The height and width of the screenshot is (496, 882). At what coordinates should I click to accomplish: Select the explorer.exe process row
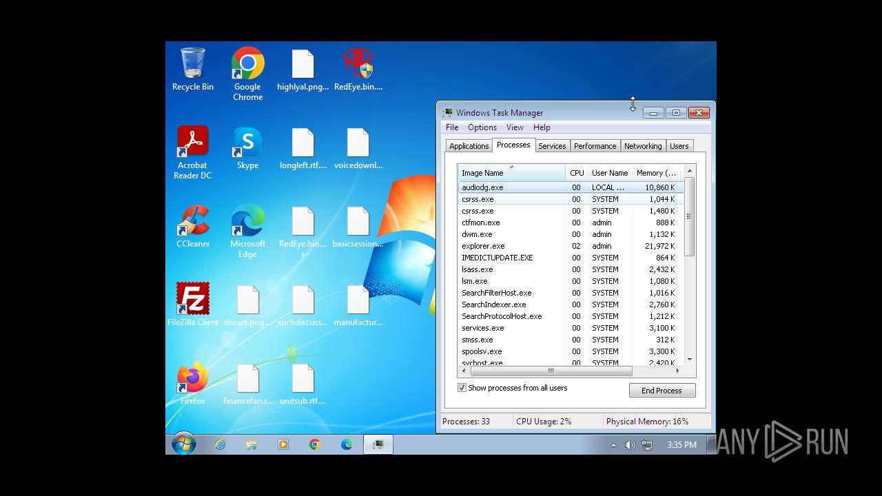[x=571, y=246]
